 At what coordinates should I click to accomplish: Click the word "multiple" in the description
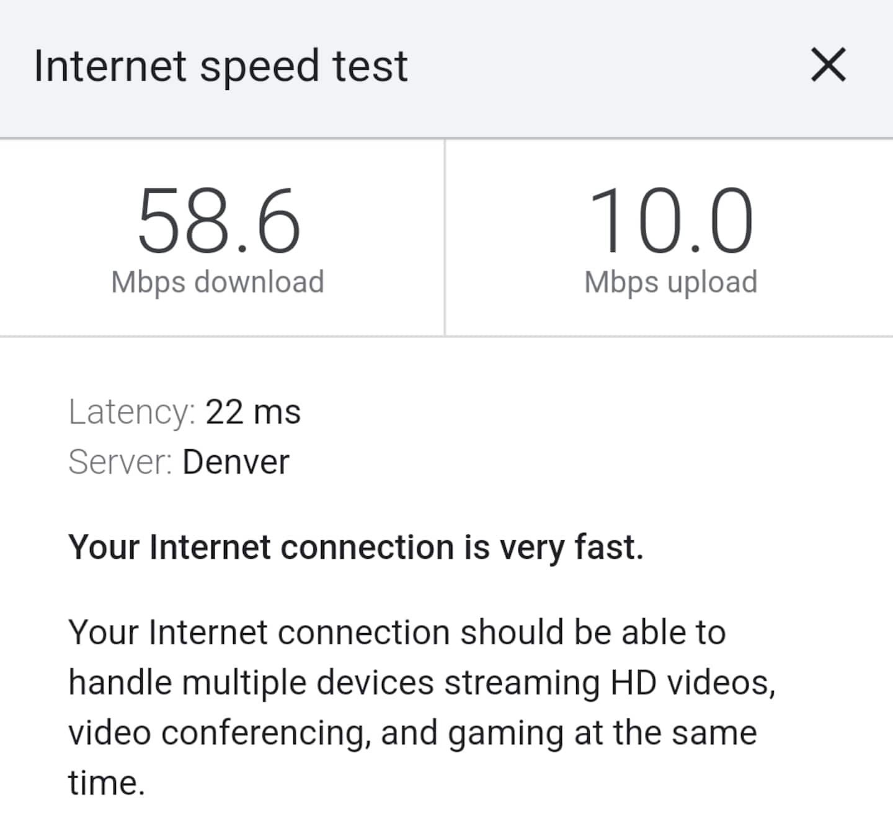click(244, 683)
